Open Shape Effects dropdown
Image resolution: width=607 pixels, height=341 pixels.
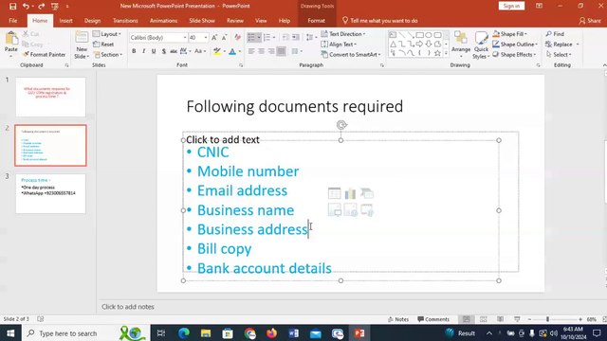(x=514, y=55)
